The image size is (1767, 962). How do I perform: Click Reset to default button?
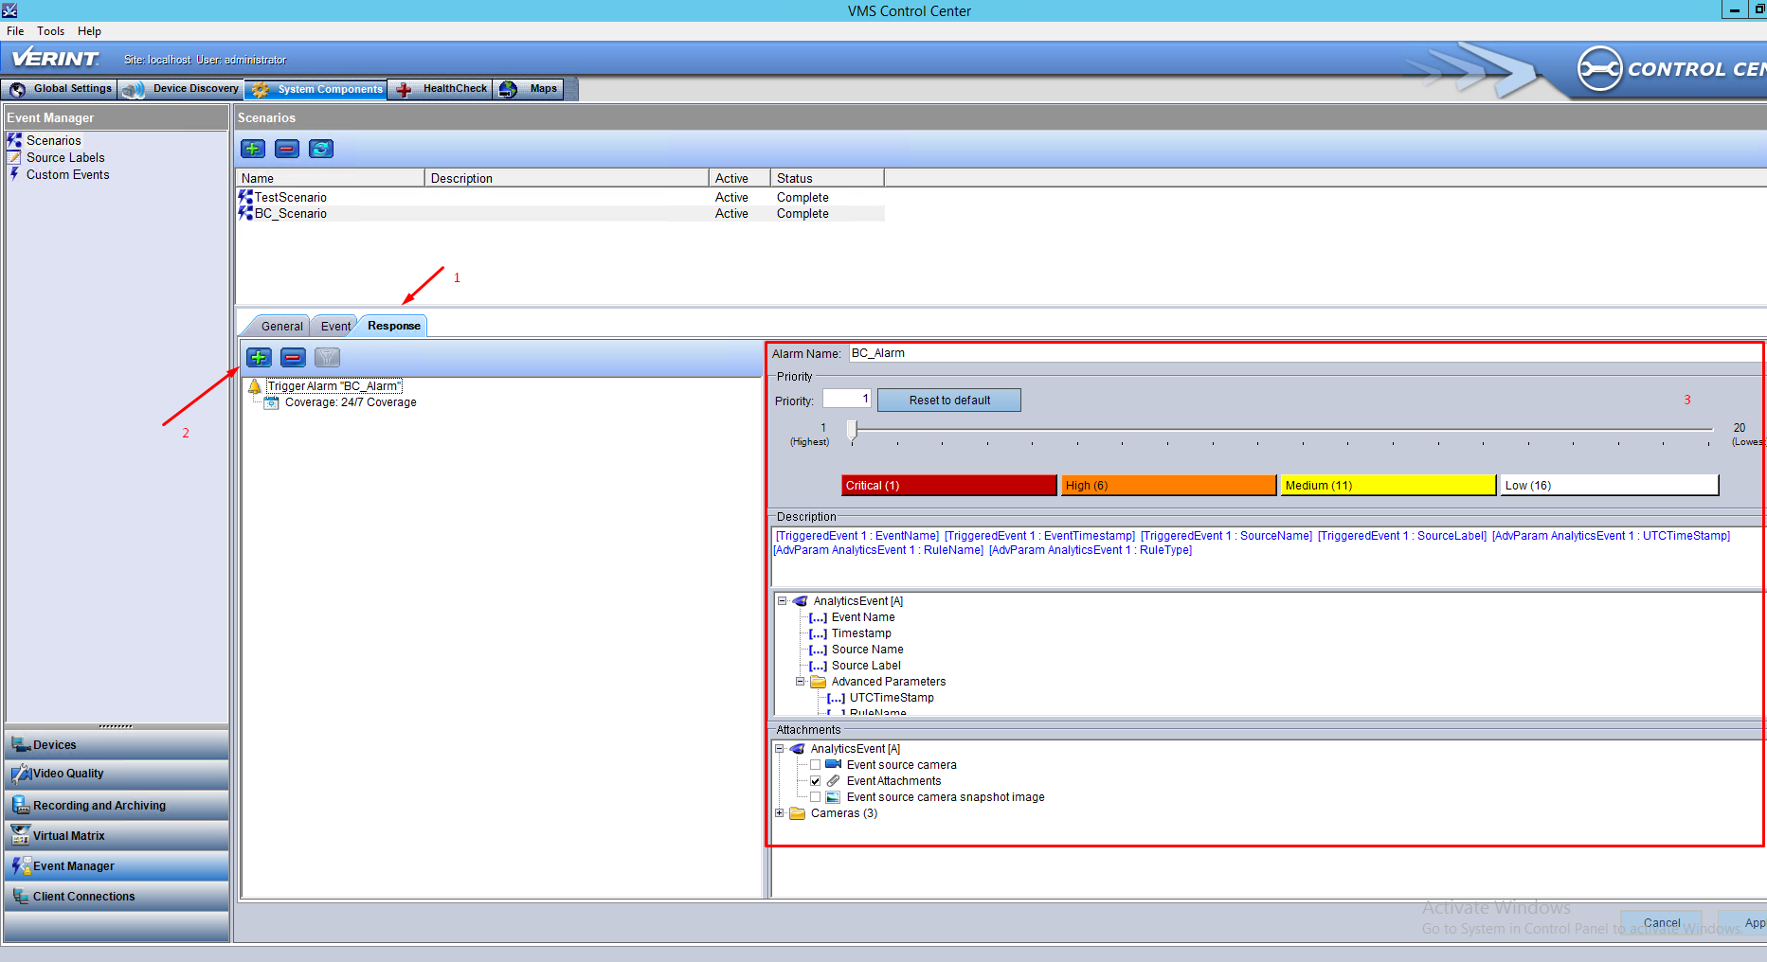(x=949, y=401)
